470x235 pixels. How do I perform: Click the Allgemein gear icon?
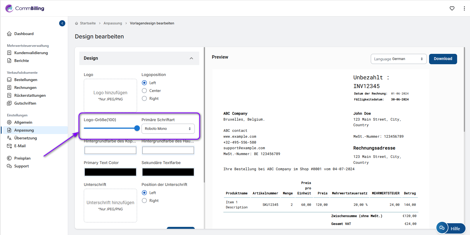9,122
